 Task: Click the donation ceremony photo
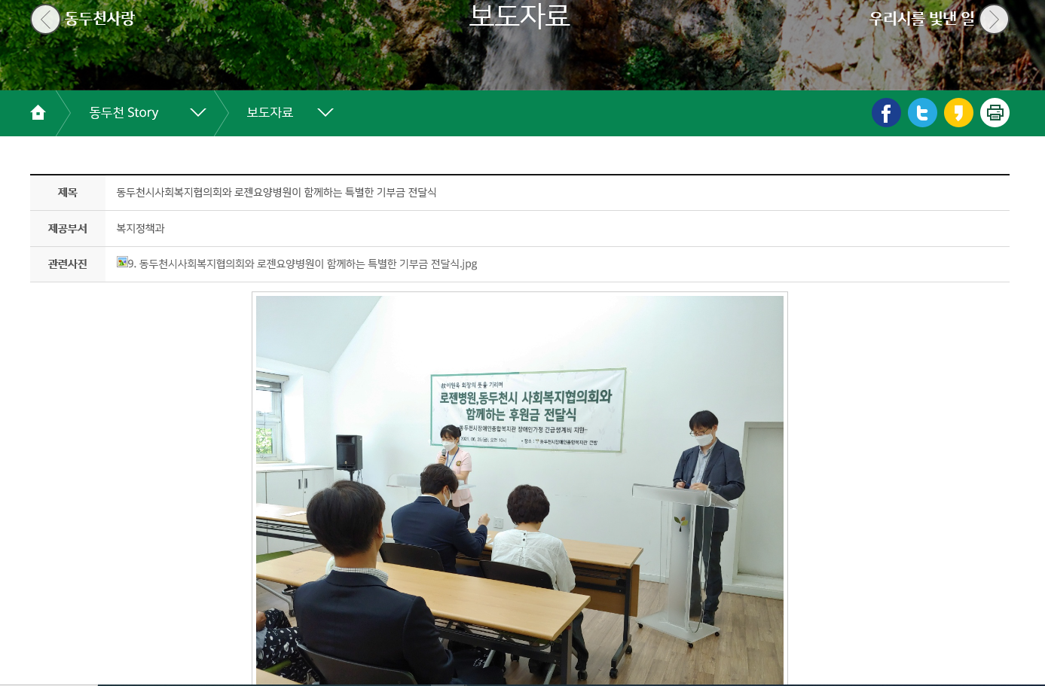519,489
